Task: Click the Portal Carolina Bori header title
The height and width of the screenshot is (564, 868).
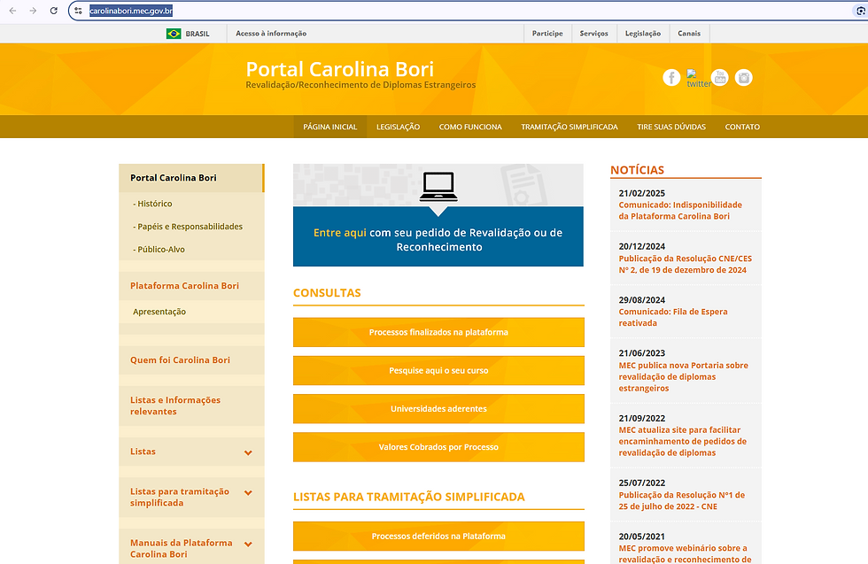Action: pos(340,69)
